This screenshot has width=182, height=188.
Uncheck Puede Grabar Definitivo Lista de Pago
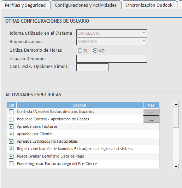point(11,156)
